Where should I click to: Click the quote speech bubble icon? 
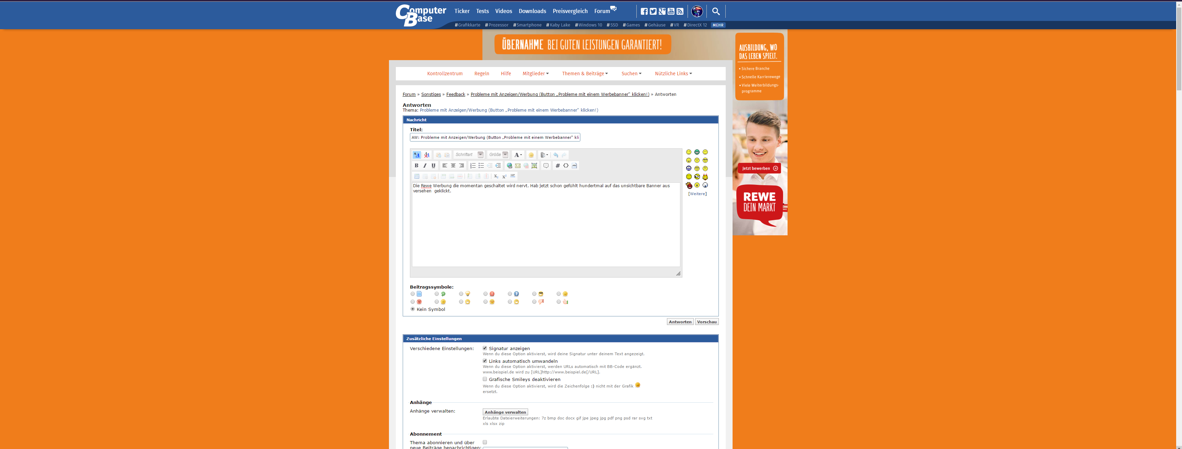[546, 166]
